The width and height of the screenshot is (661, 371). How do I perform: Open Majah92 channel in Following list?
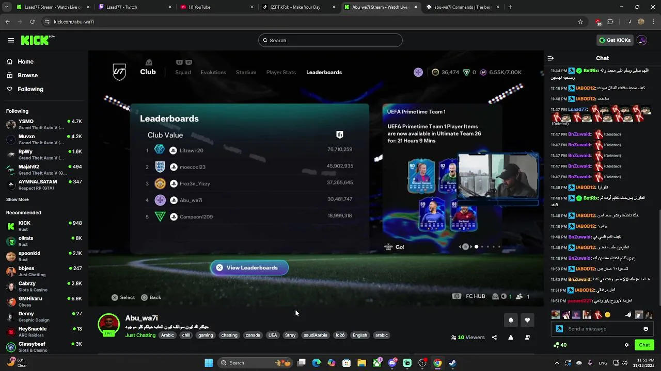[44, 170]
